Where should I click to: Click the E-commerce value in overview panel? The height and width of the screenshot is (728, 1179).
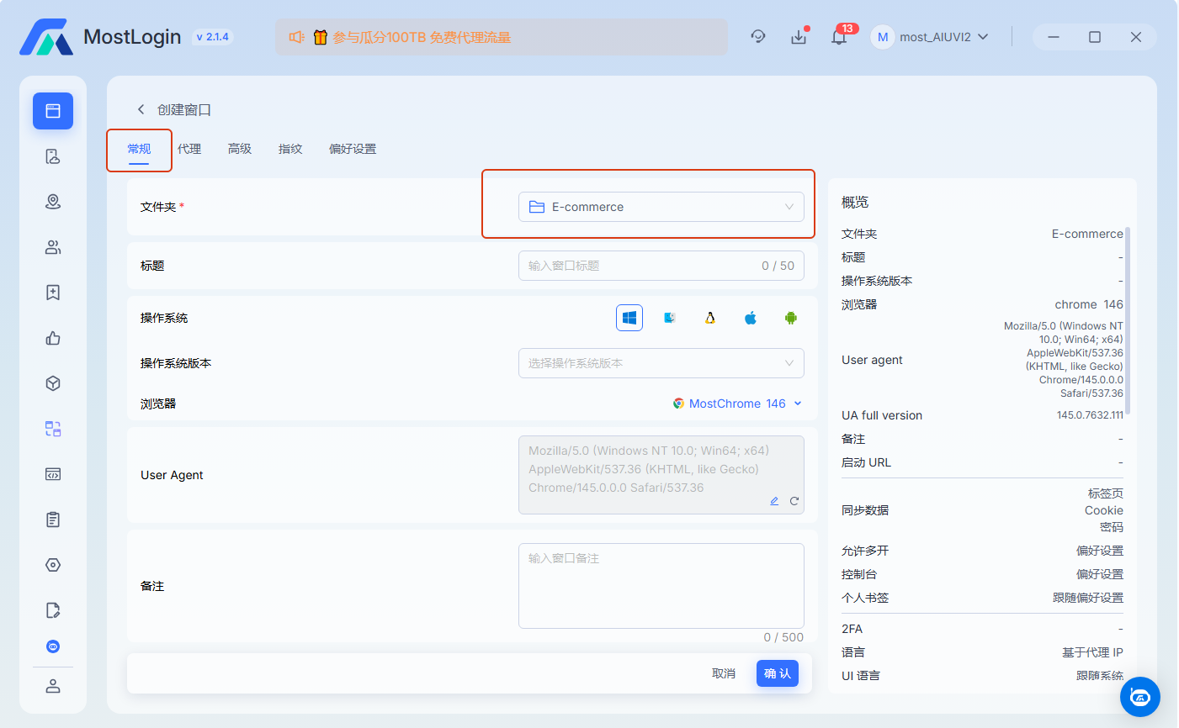[x=1087, y=234]
